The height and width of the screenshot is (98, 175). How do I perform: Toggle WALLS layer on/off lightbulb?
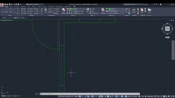click(67, 9)
